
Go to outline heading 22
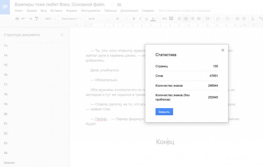6,133
